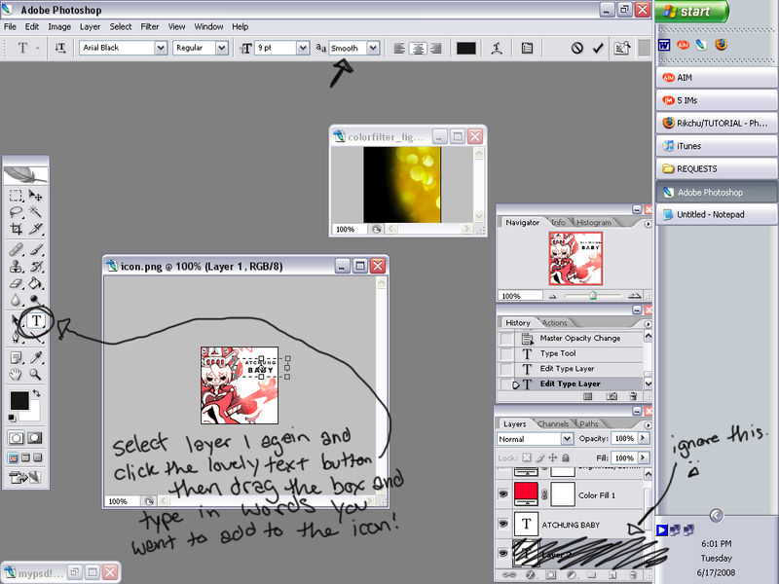Open the layer blending mode dropdown

click(567, 439)
